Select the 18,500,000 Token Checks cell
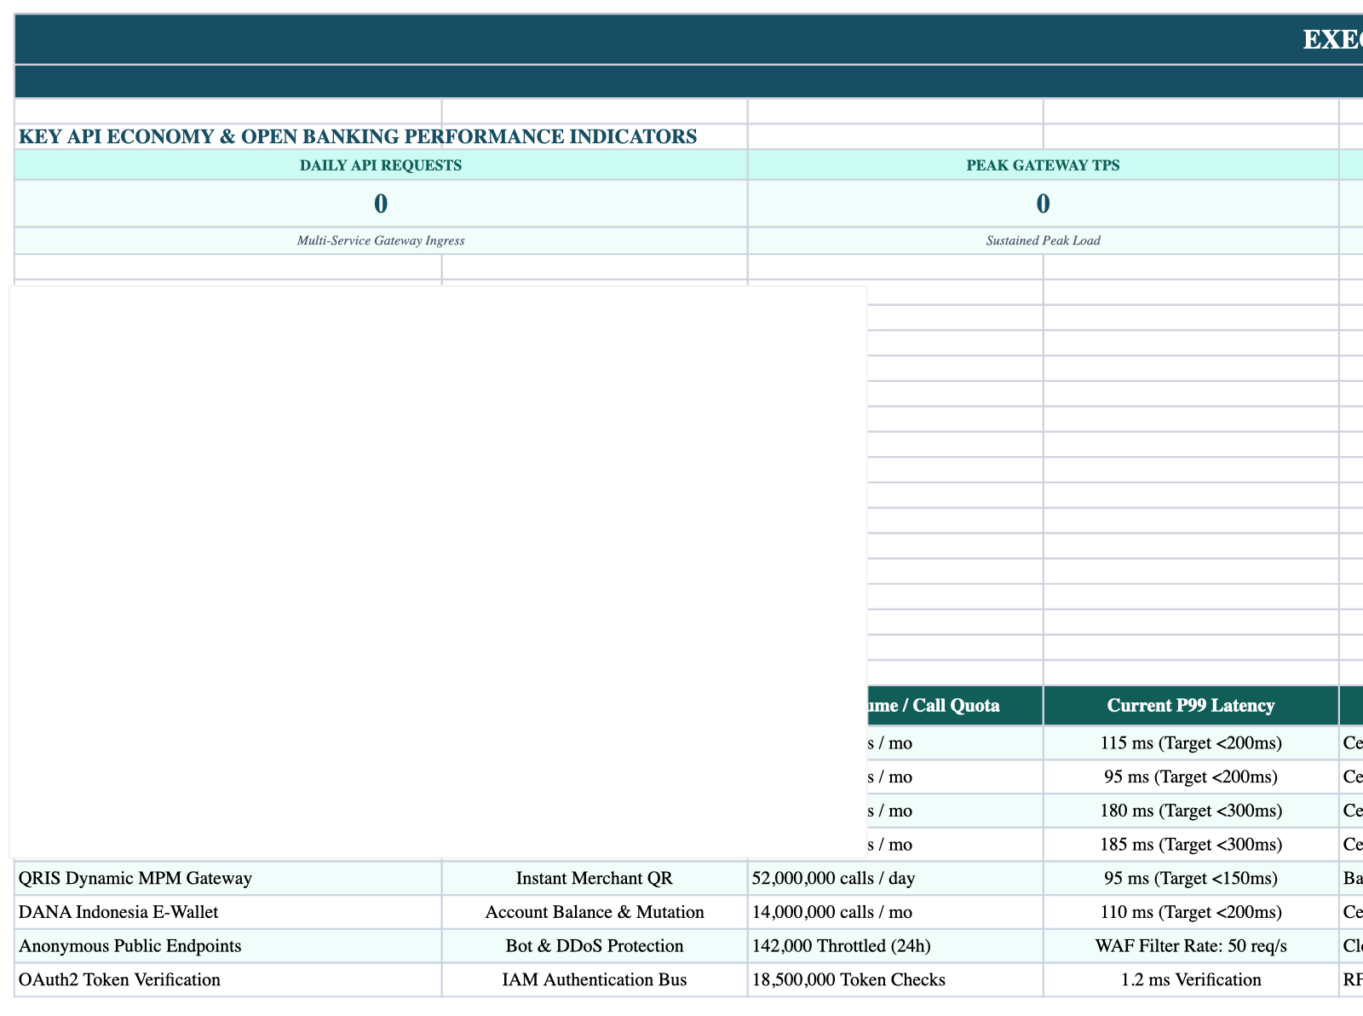1363x1016 pixels. 895,980
